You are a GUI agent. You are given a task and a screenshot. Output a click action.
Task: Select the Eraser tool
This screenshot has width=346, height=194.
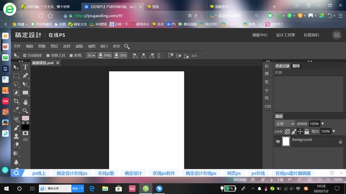pos(16,145)
